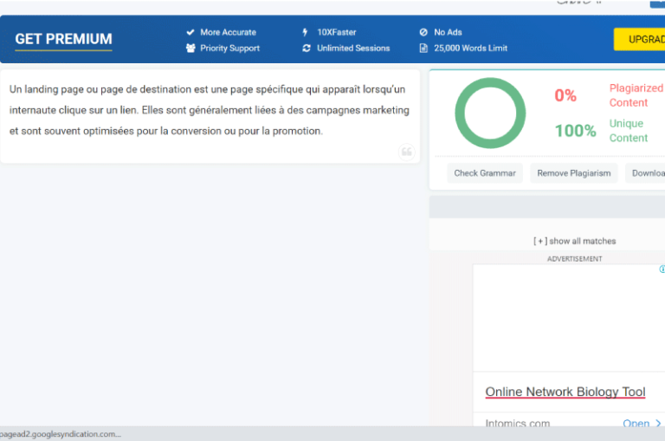Click the ad info icon

point(662,269)
